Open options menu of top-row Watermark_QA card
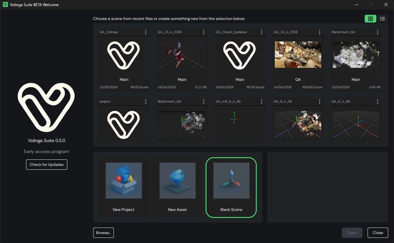394x243 pixels. 378,32
